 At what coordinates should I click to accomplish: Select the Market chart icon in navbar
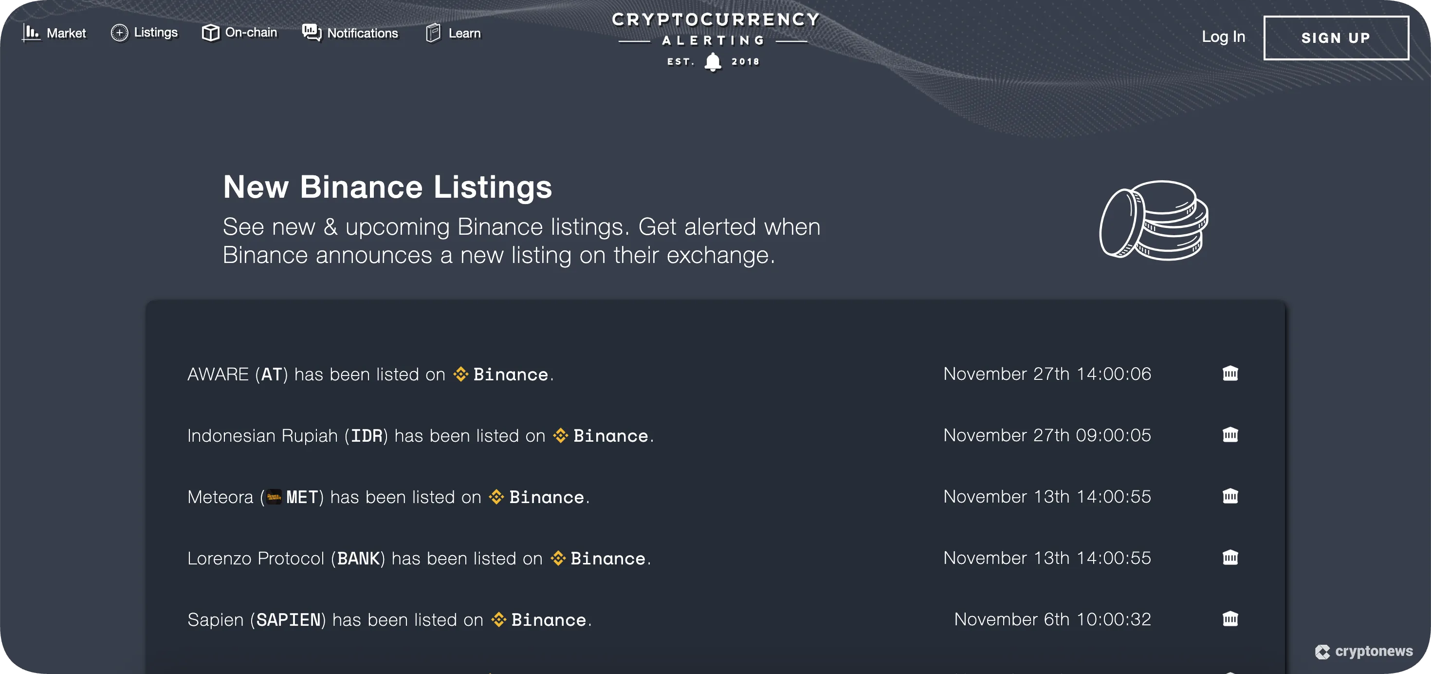click(31, 33)
